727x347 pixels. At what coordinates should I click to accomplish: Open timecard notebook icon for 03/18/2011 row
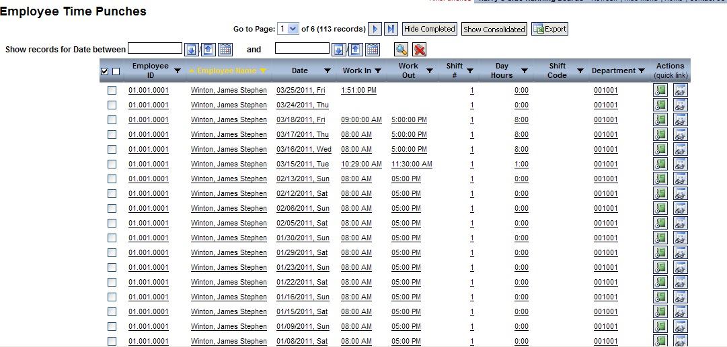pyautogui.click(x=660, y=119)
